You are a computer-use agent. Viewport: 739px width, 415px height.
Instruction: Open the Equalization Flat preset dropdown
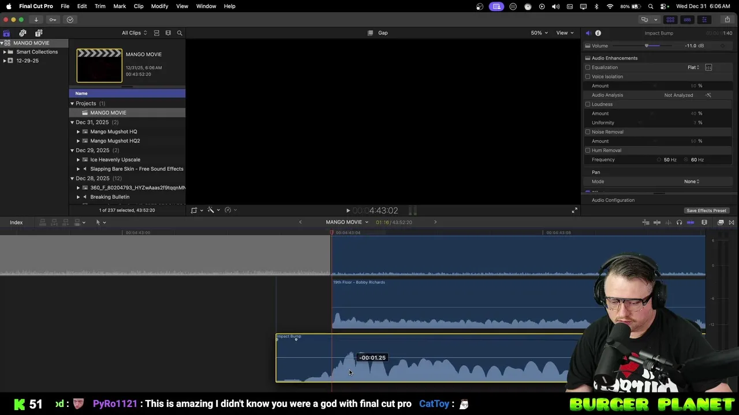point(693,67)
